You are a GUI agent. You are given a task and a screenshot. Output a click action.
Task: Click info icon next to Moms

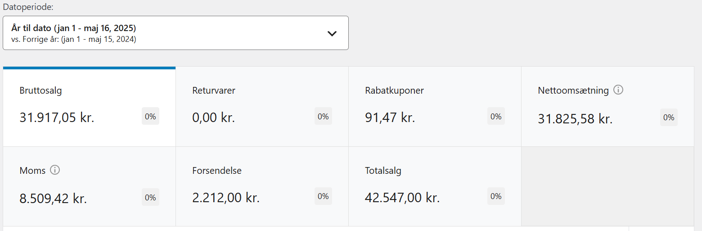click(55, 170)
